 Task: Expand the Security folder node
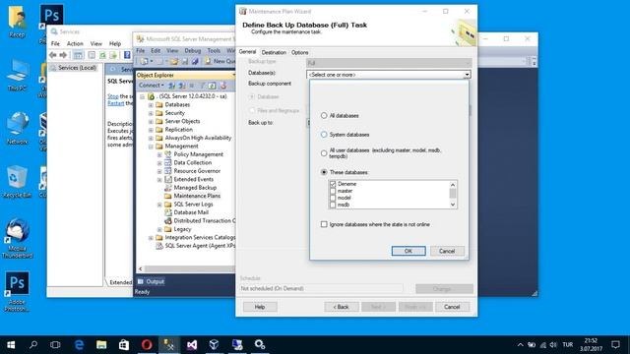click(151, 113)
